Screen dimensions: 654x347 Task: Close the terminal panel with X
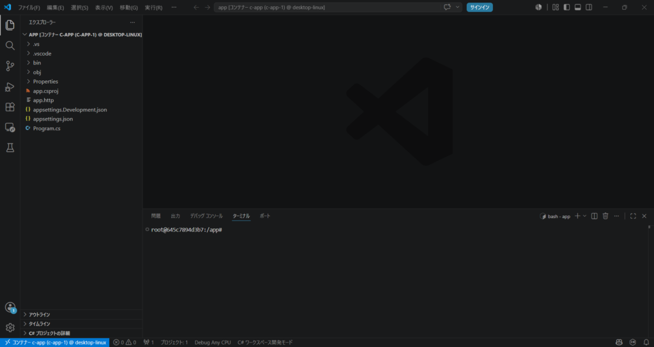pos(644,216)
